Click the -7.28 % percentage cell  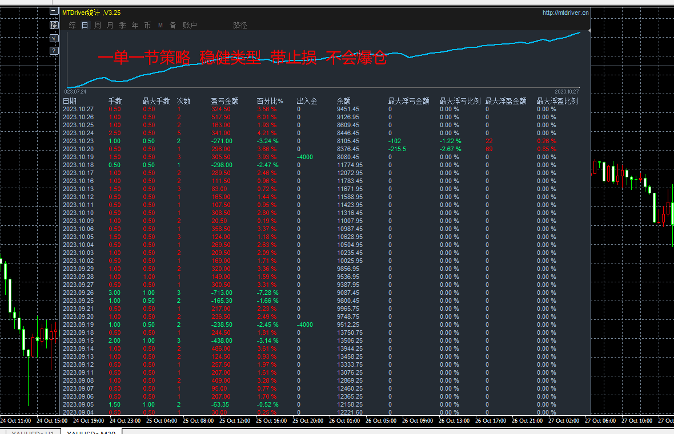(x=268, y=293)
